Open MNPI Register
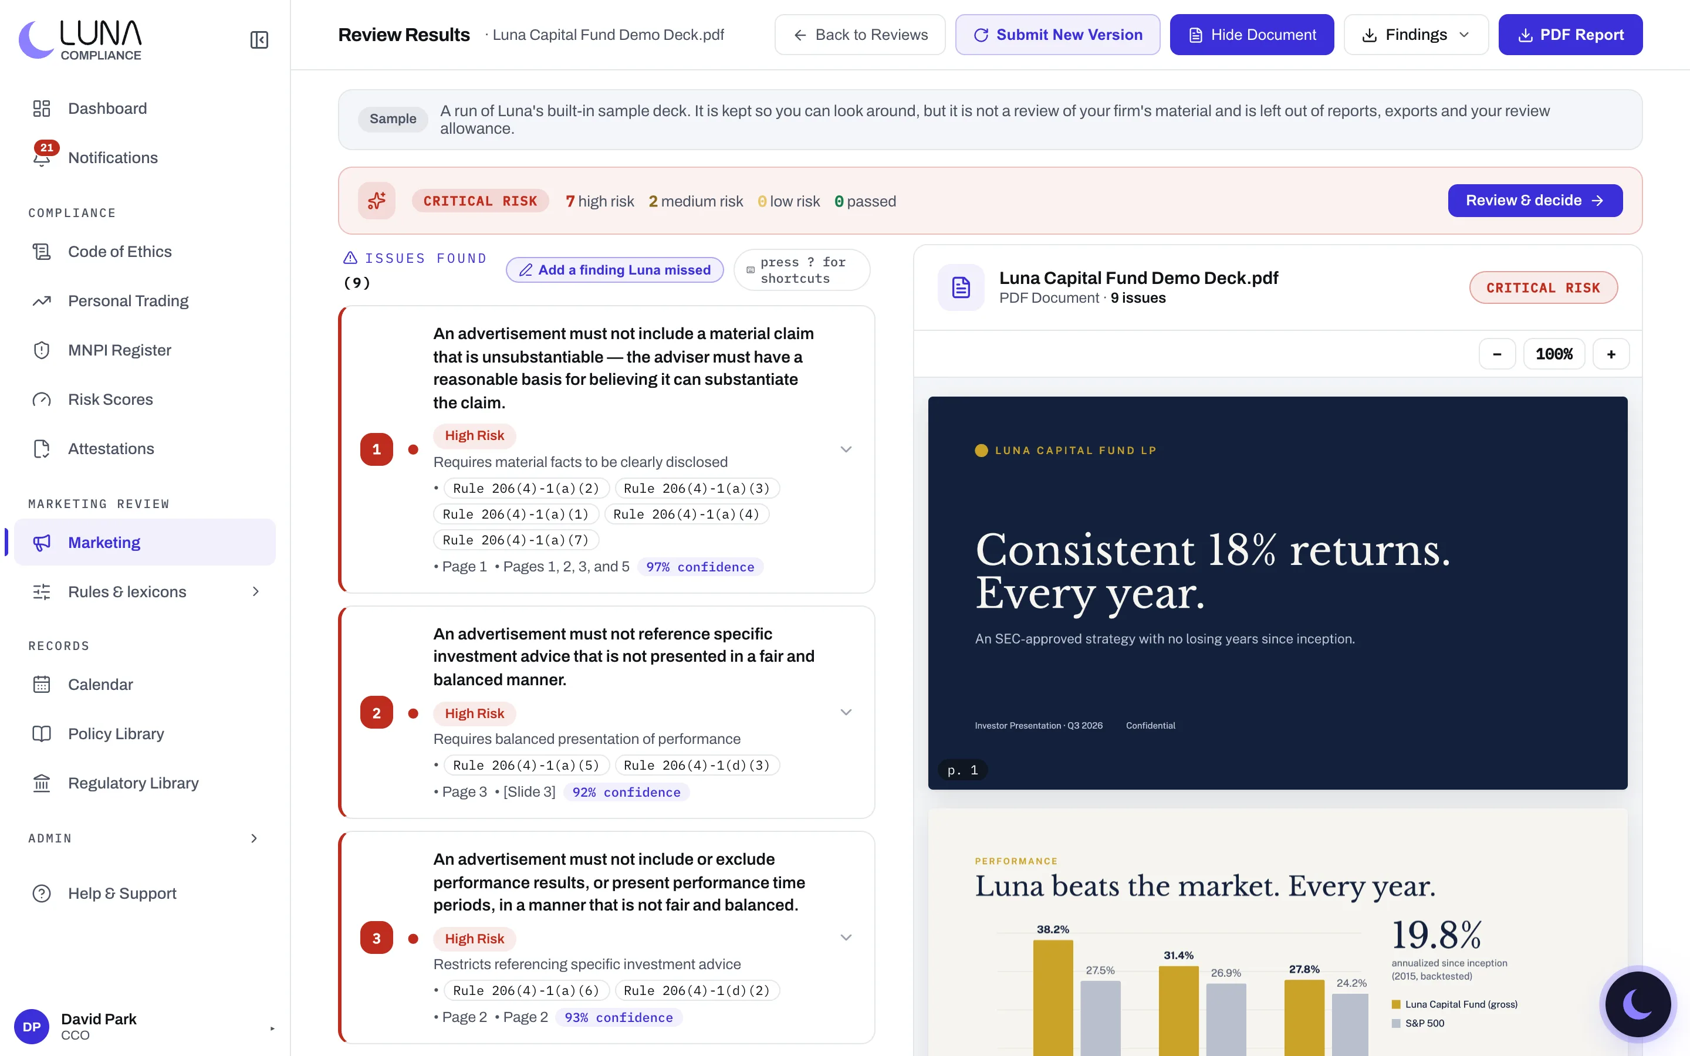Screen dimensions: 1690x1056 point(144,350)
